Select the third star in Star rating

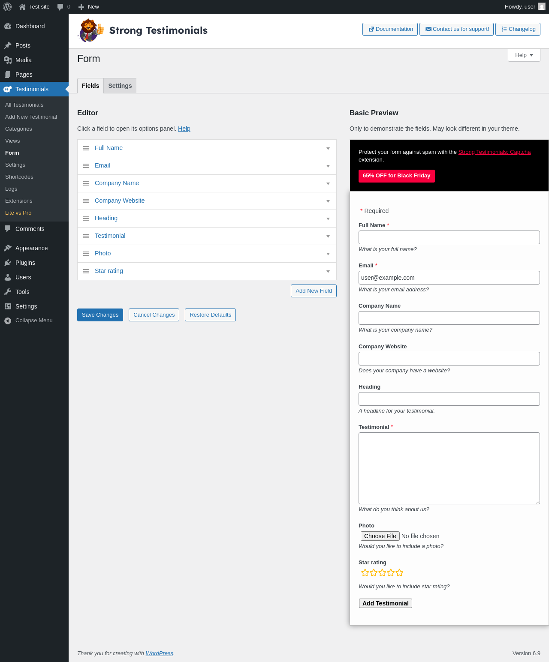(382, 573)
